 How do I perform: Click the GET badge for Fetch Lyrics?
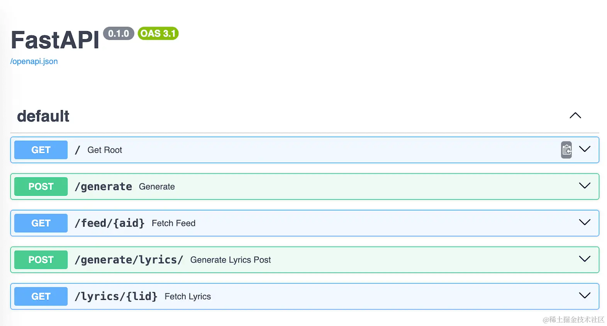pyautogui.click(x=41, y=296)
